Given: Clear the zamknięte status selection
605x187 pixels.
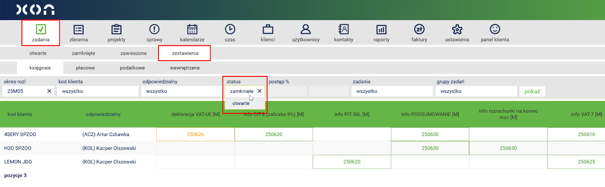Looking at the screenshot, I should pyautogui.click(x=259, y=91).
